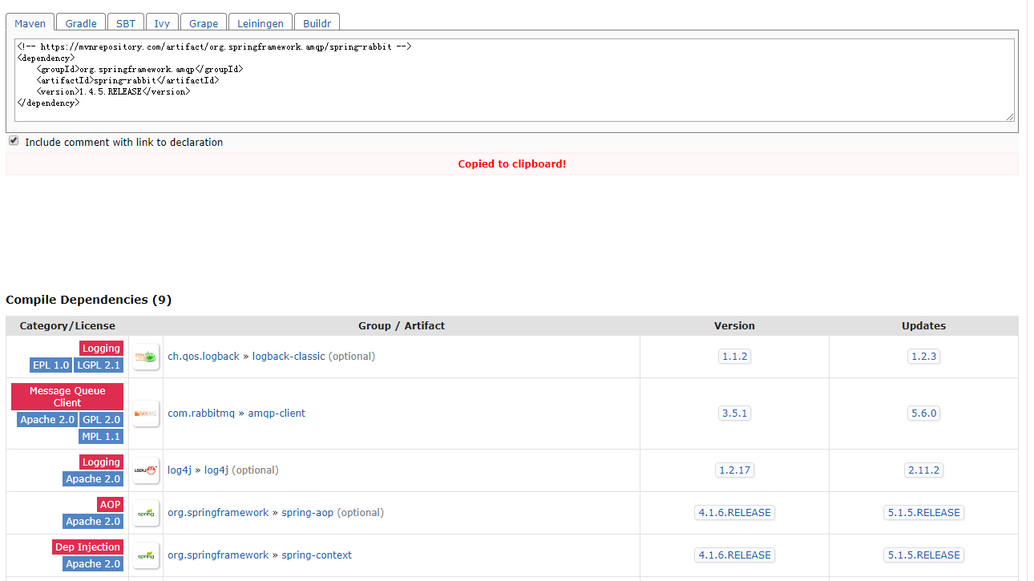View the Buildr tab

pos(317,23)
